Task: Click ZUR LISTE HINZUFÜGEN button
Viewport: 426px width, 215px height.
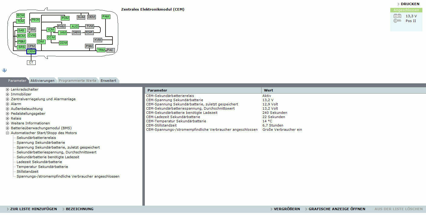Action: tap(33, 209)
